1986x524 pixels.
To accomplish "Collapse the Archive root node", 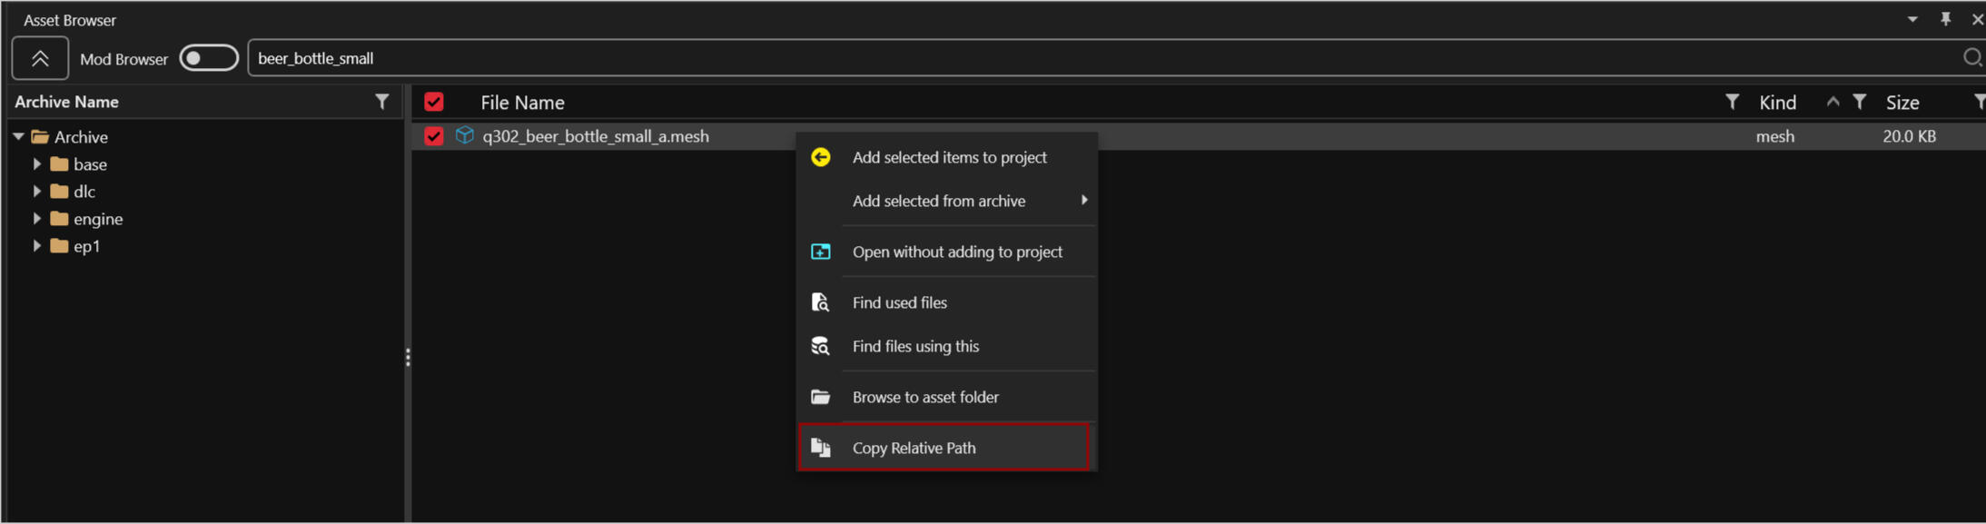I will [x=18, y=137].
